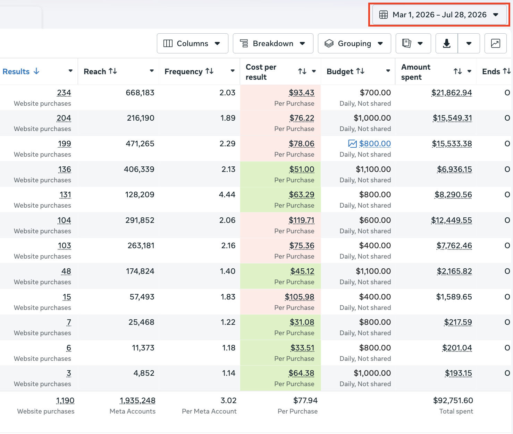Click the 199 website purchases result
This screenshot has height=434, width=513.
(x=65, y=144)
